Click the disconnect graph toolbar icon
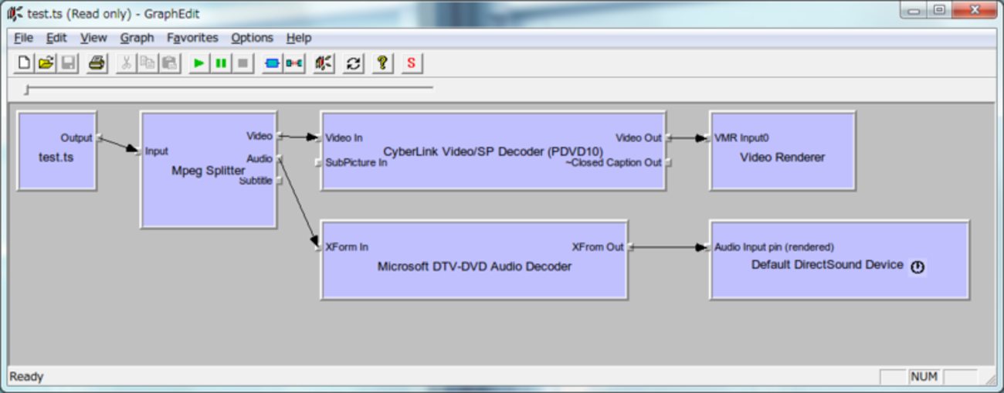The width and height of the screenshot is (1004, 393). click(x=324, y=63)
